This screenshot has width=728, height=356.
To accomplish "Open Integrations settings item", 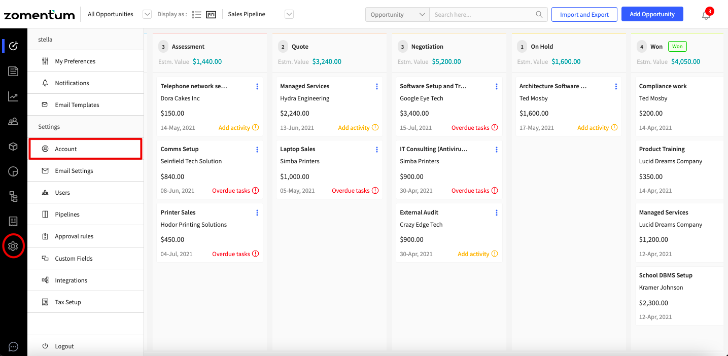I will point(86,280).
